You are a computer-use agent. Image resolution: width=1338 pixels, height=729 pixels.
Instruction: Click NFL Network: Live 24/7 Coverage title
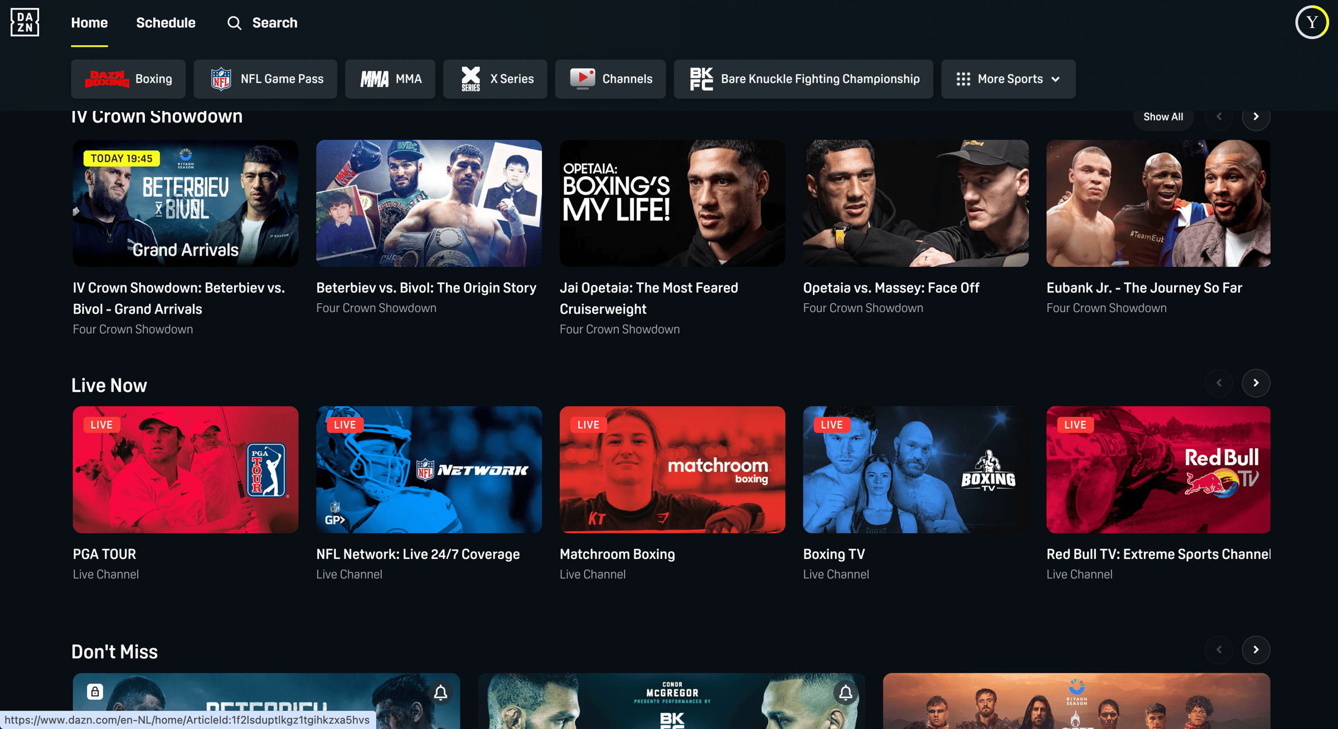418,554
